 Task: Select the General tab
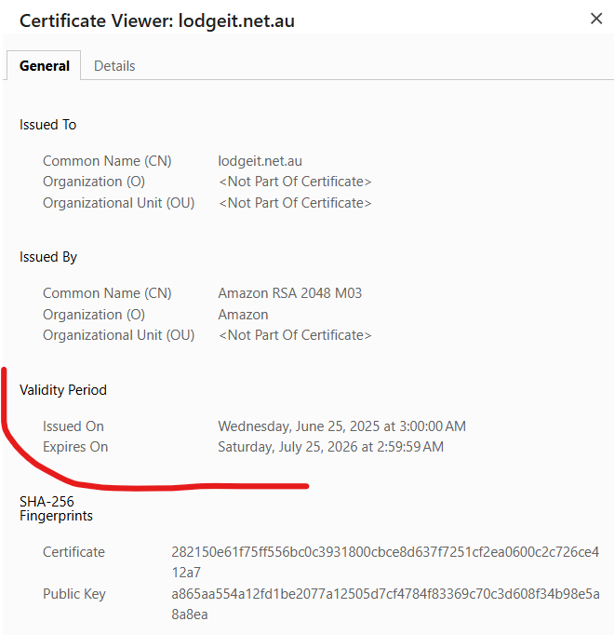click(x=44, y=65)
